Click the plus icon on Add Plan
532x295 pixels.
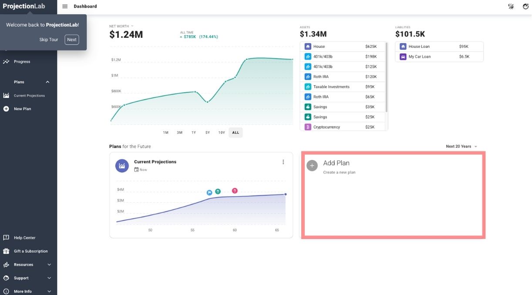tap(312, 166)
